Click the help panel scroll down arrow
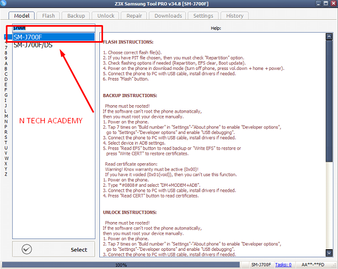The height and width of the screenshot is (269, 338). point(329,253)
